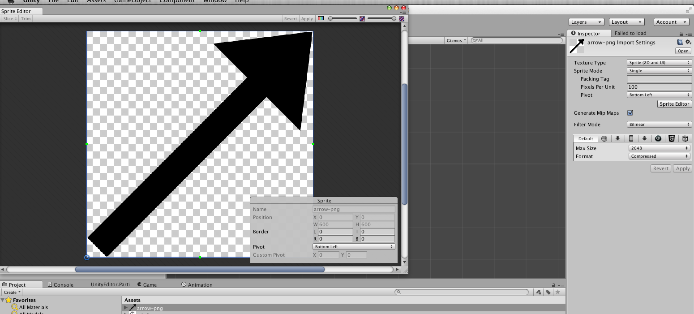694x314 pixels.
Task: Click Trim in Sprite Editor toolbar
Action: pyautogui.click(x=26, y=19)
